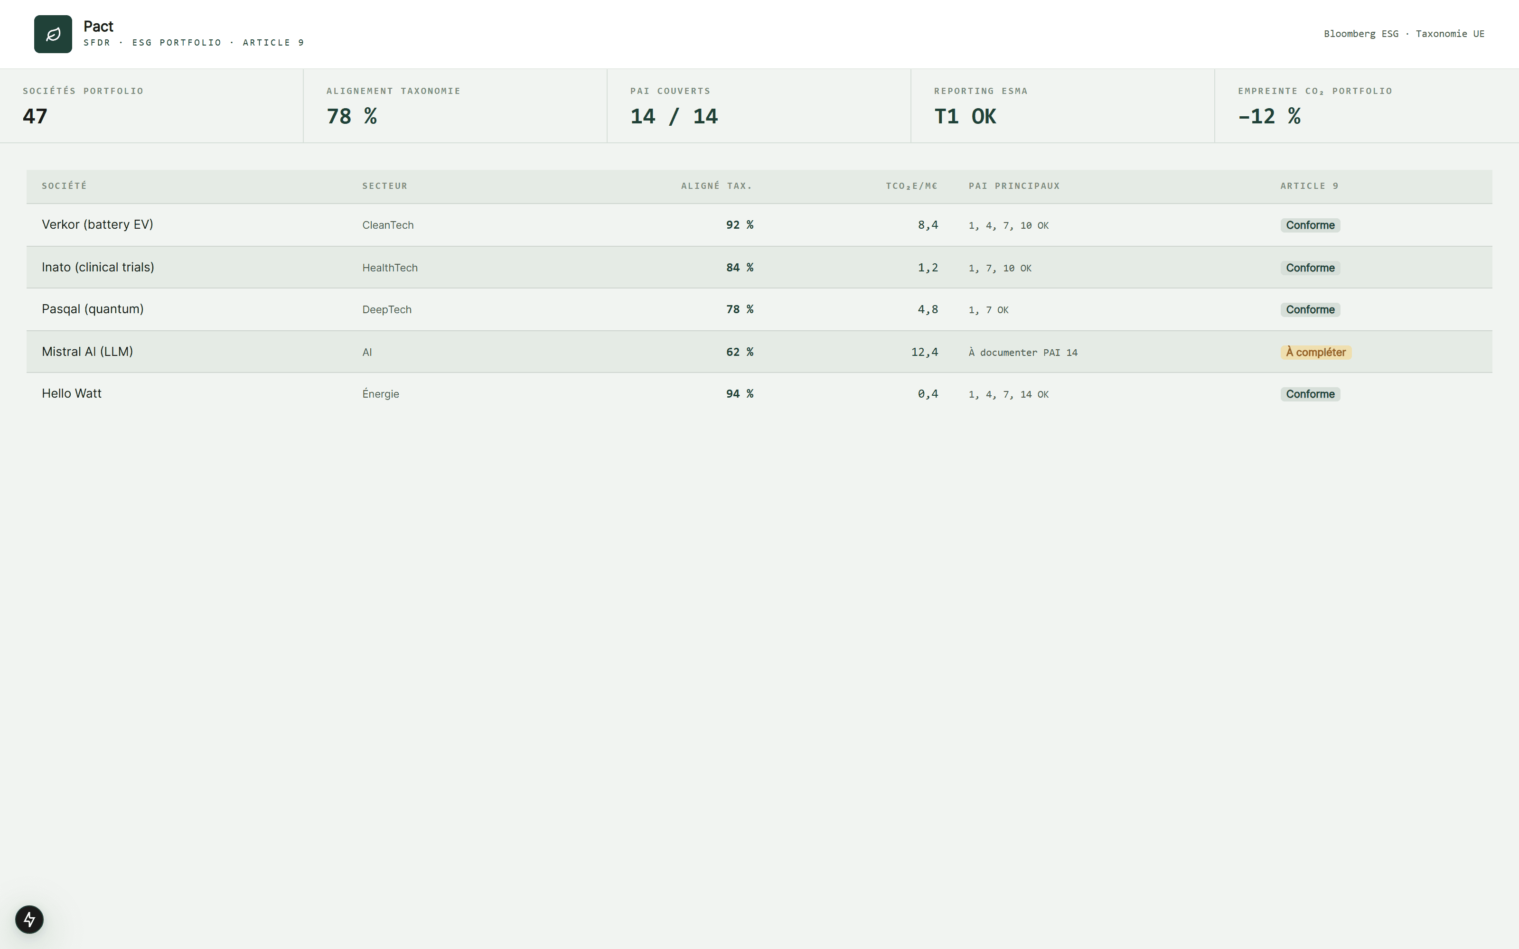Click the 0,4 emissions value for Hello Watt
Viewport: 1519px width, 949px height.
(x=928, y=394)
